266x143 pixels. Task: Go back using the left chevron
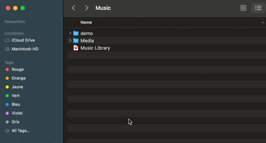tap(73, 8)
